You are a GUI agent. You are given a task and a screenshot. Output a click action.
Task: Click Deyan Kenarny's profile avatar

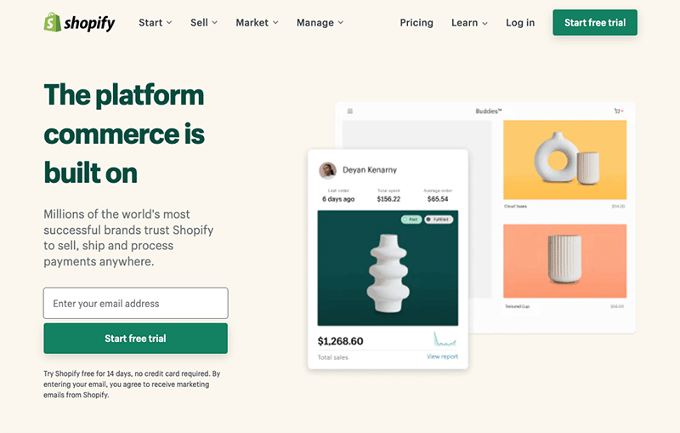coord(327,170)
